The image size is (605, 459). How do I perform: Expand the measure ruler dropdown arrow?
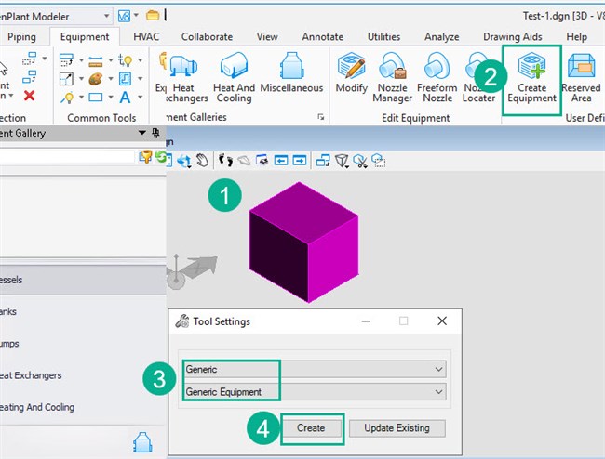pyautogui.click(x=111, y=60)
